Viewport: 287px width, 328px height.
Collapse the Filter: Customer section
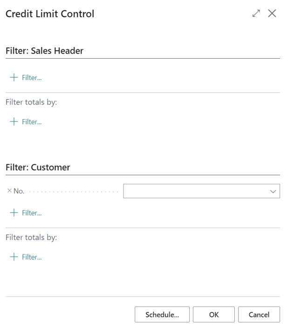(x=38, y=167)
